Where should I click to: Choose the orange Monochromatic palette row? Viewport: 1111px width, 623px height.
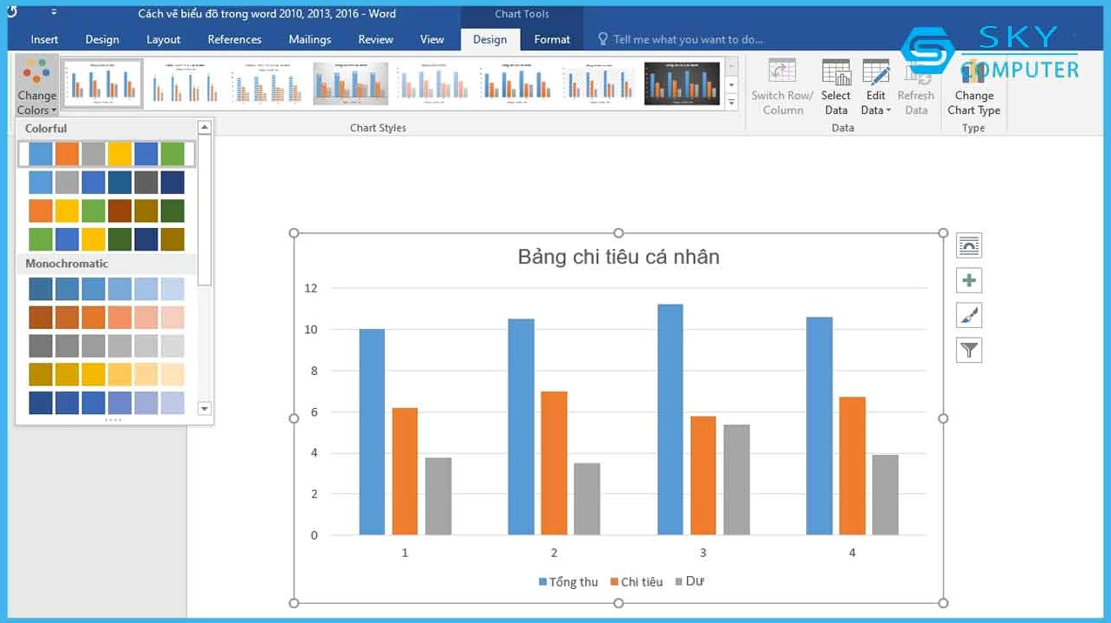[106, 317]
